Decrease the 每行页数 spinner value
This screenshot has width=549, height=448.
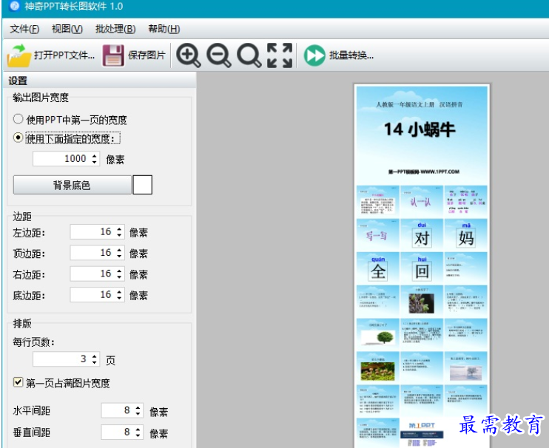pyautogui.click(x=94, y=362)
